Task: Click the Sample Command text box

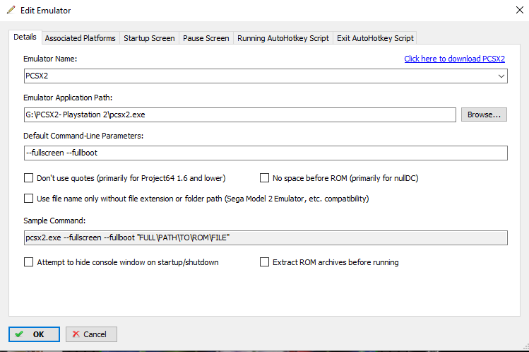Action: coord(266,237)
